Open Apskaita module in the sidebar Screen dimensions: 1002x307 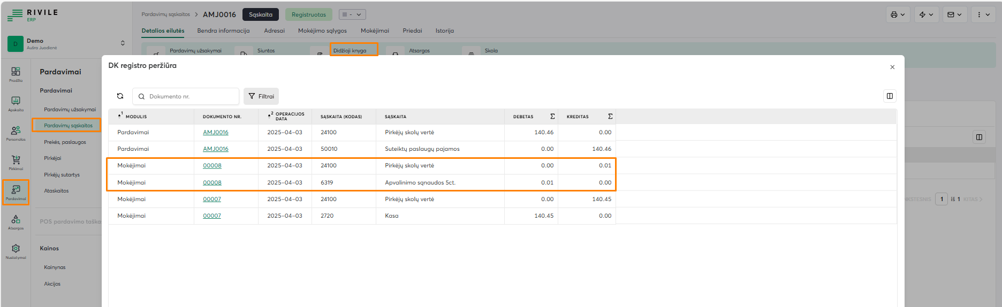point(16,104)
